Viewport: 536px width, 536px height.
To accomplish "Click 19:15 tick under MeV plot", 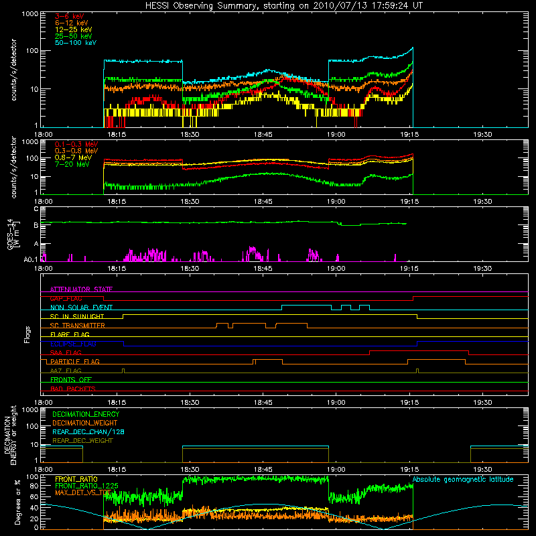I will point(409,202).
